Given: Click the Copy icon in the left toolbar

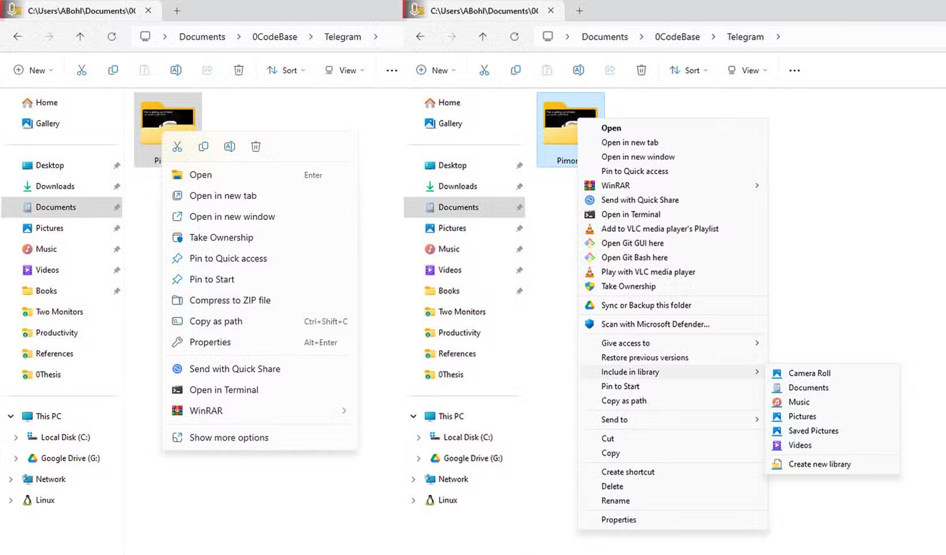Looking at the screenshot, I should click(114, 69).
